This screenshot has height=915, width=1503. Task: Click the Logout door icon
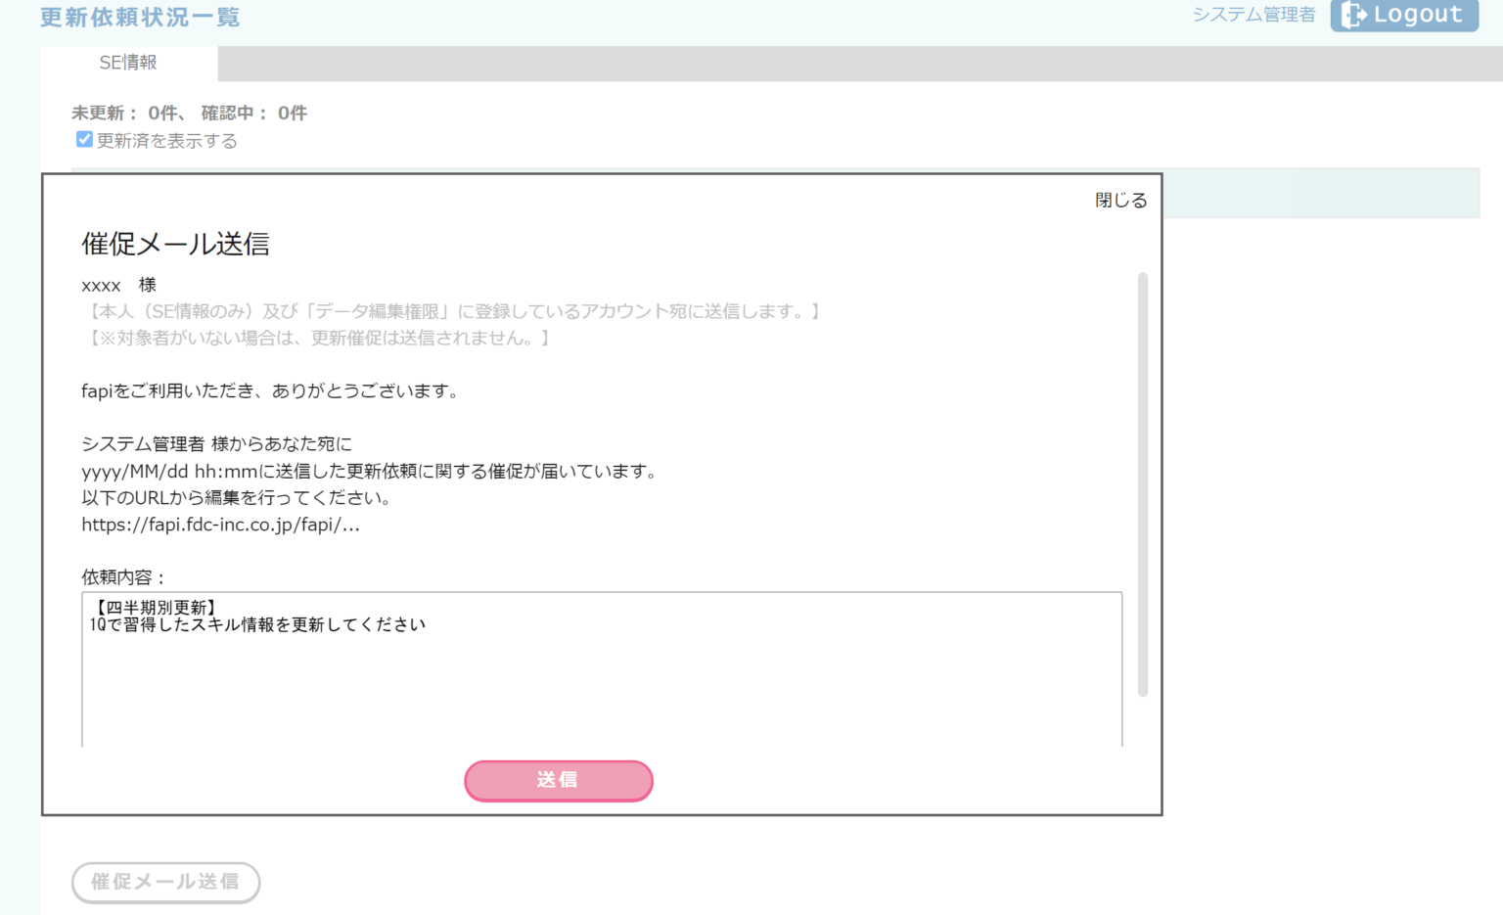pyautogui.click(x=1354, y=15)
